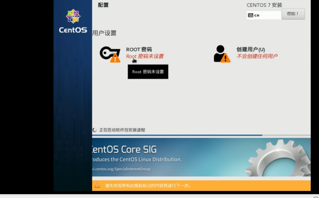Click the centos.org SpecialInterestGroup URL text
319x198 pixels.
click(x=121, y=169)
